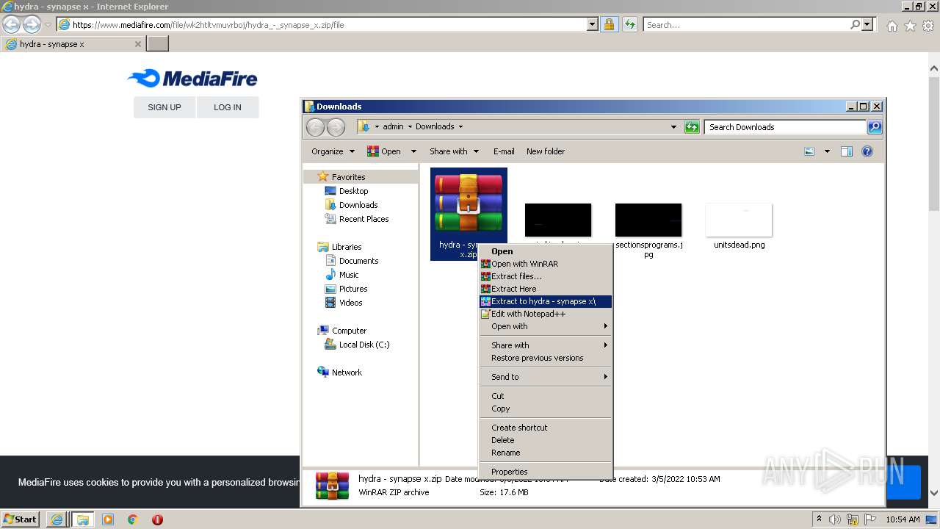This screenshot has width=940, height=529.
Task: Click Internet Explorer forward button
Action: tap(32, 24)
